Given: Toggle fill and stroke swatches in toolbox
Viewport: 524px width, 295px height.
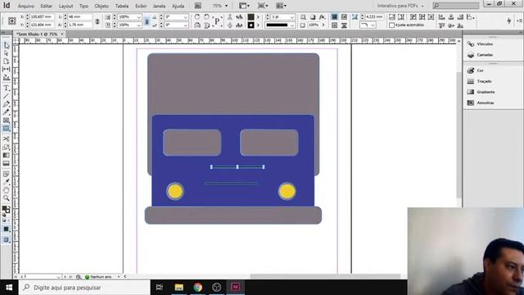Looking at the screenshot, I should [6, 210].
